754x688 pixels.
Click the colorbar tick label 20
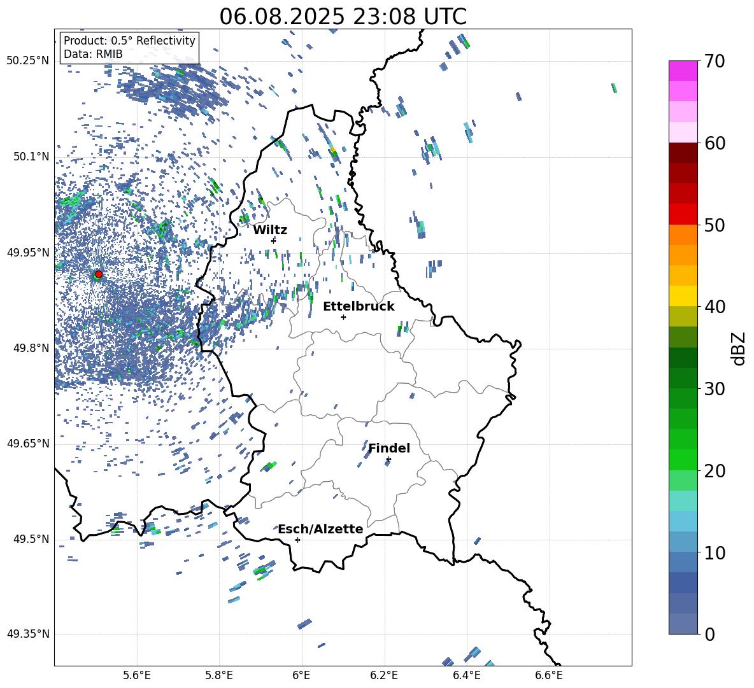pos(715,471)
